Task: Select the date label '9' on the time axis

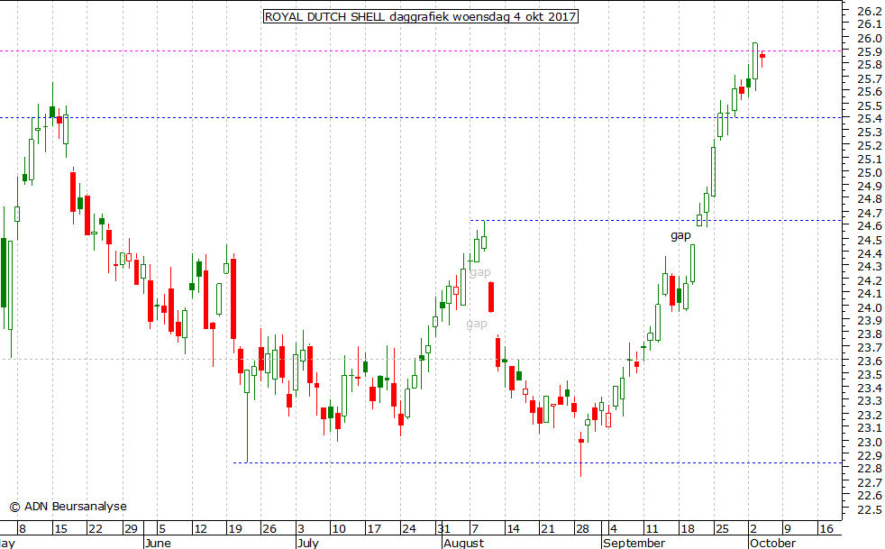Action: coord(788,528)
